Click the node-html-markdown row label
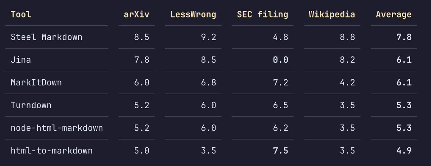Screen dimensions: 431x166 click(x=57, y=128)
